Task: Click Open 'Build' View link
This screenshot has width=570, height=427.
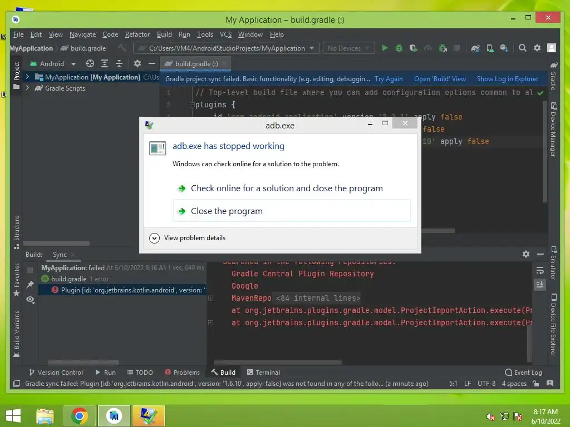Action: (x=440, y=79)
